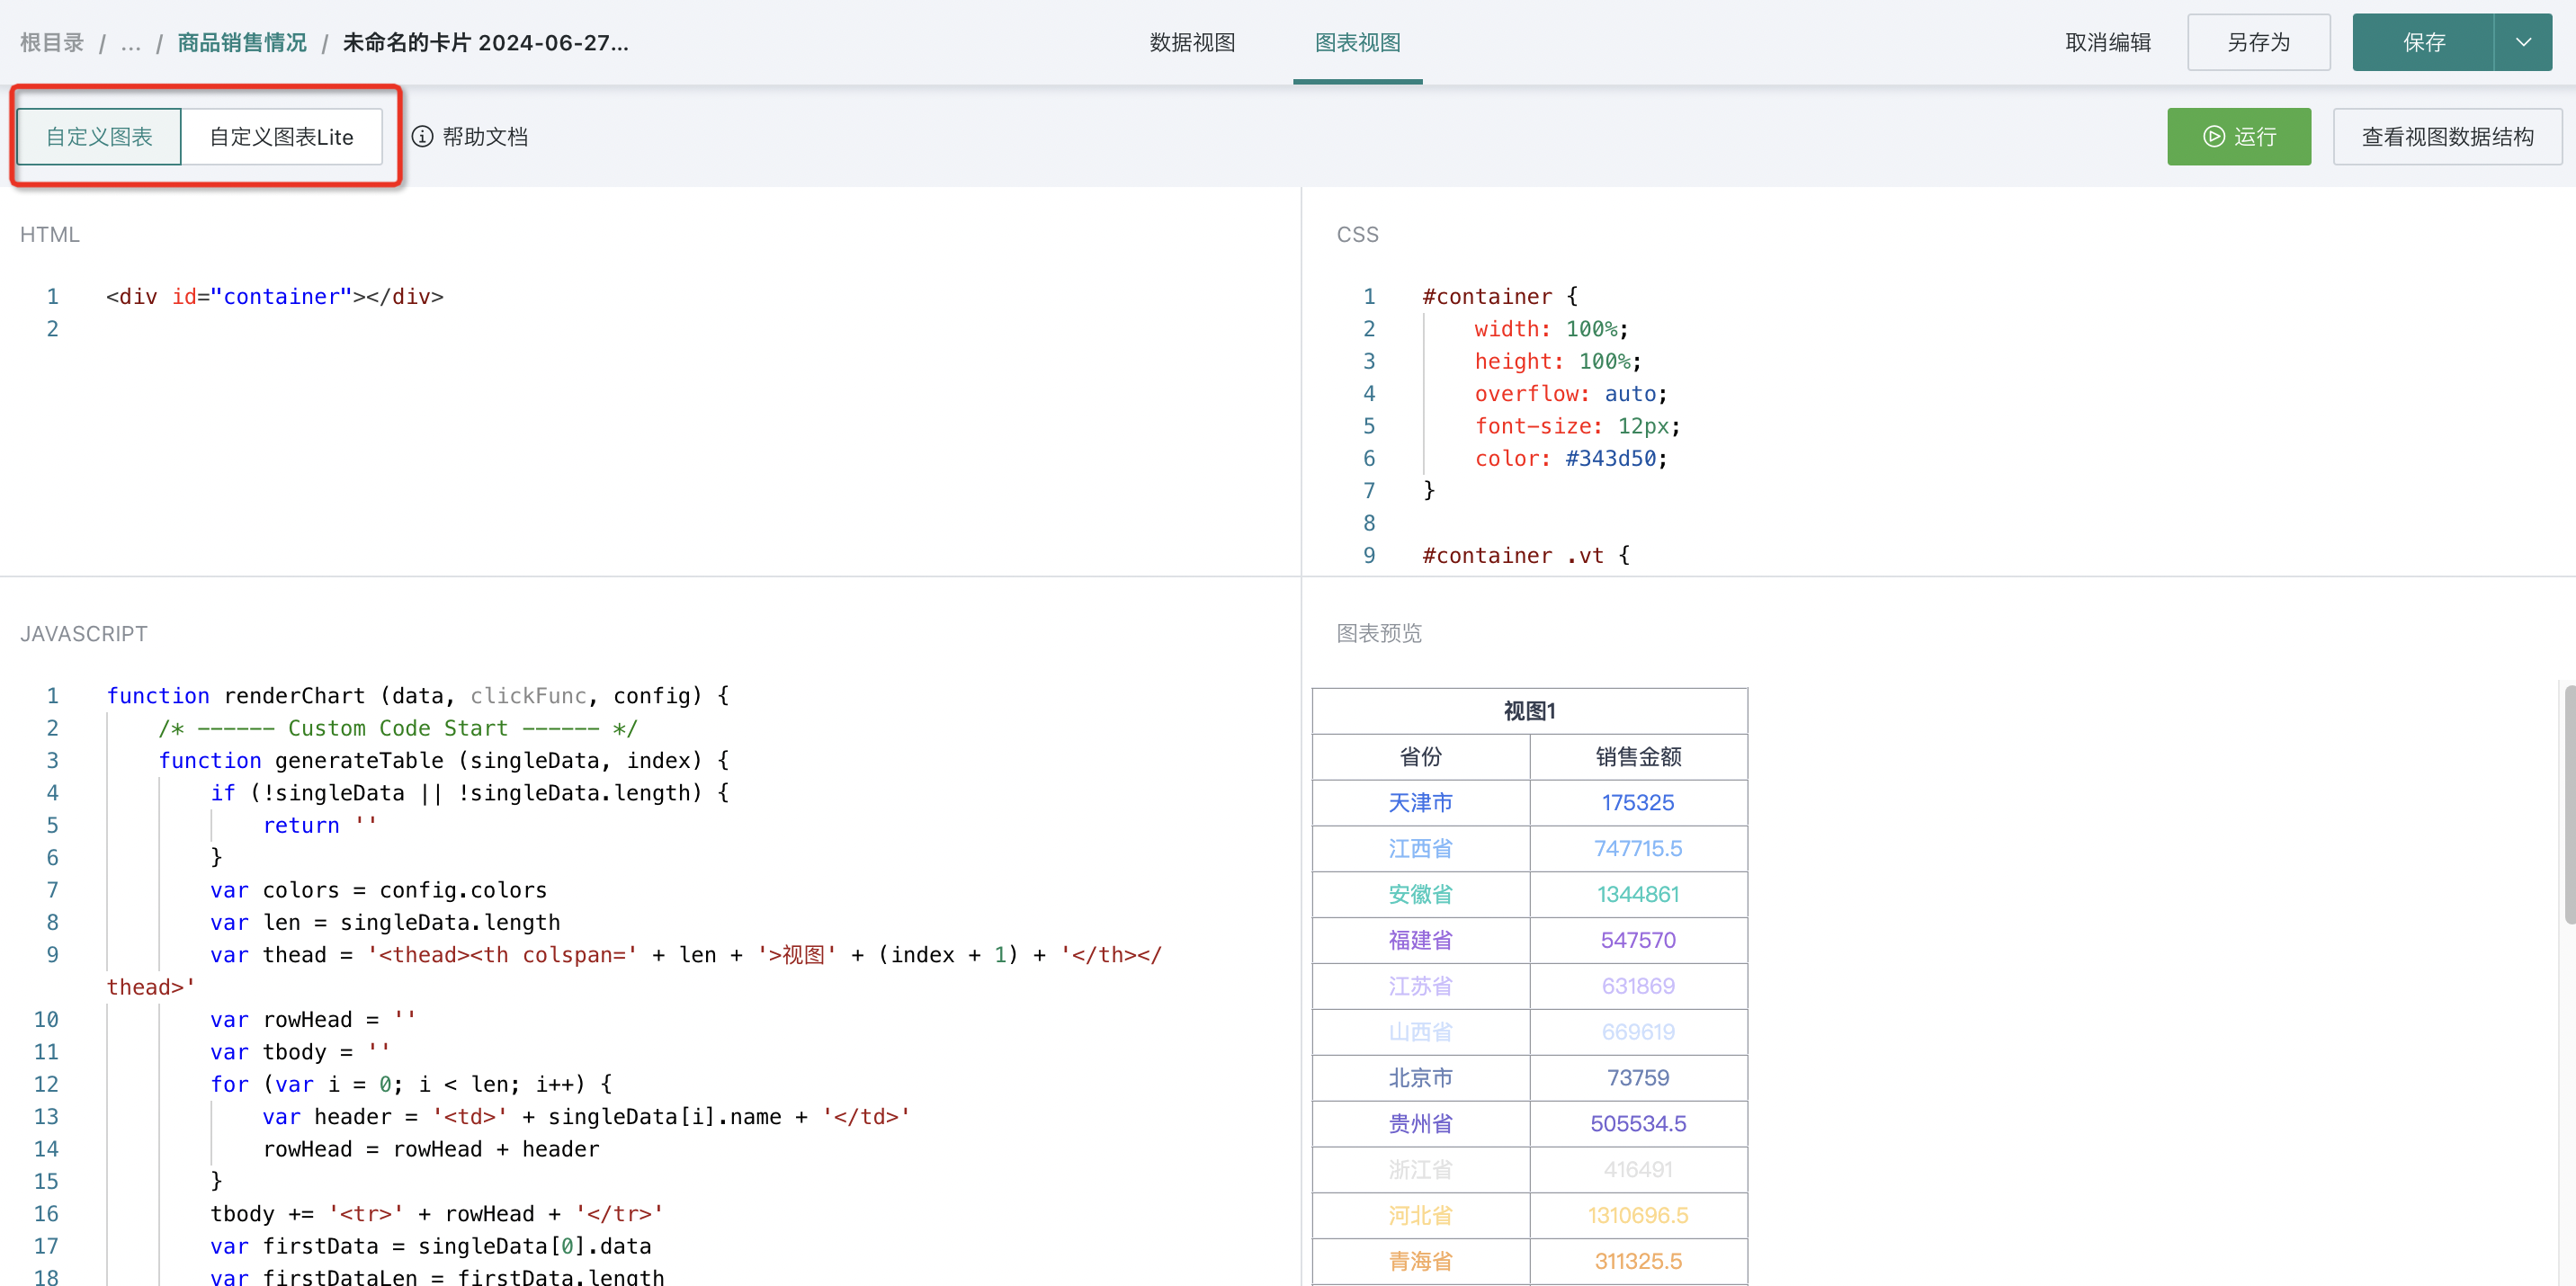Switch to the 数据视图 tab
The width and height of the screenshot is (2576, 1286).
[1192, 42]
